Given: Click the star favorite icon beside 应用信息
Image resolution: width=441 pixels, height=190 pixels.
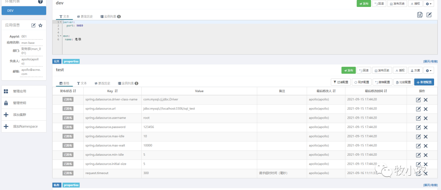Looking at the screenshot, I should pos(40,25).
